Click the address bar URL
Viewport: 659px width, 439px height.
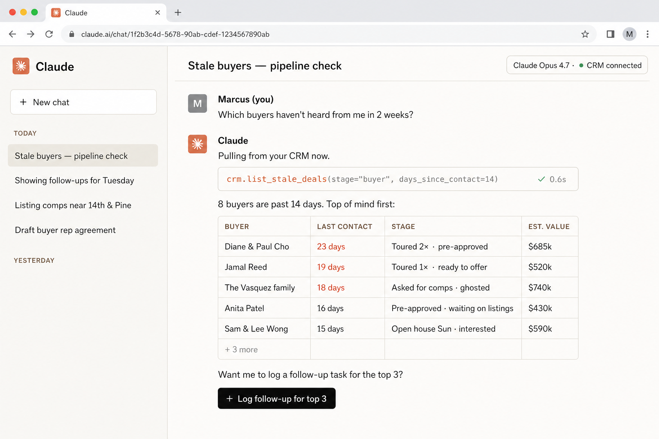175,34
